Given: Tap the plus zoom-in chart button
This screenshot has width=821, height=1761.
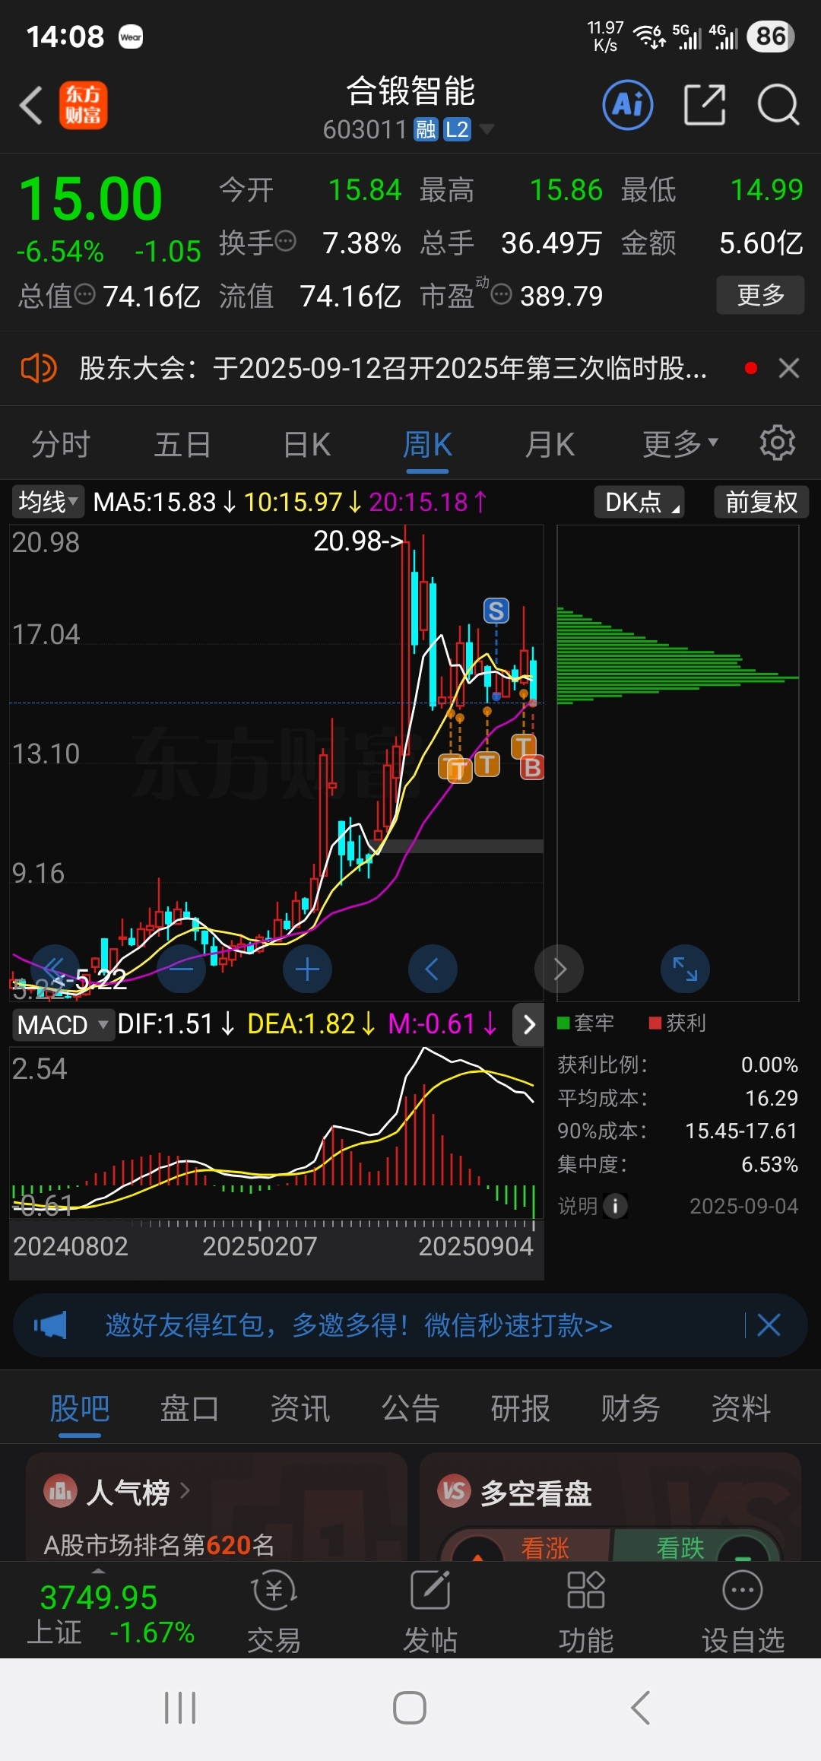Looking at the screenshot, I should click(x=307, y=969).
